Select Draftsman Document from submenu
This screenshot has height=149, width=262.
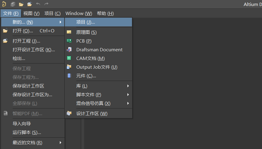click(99, 50)
